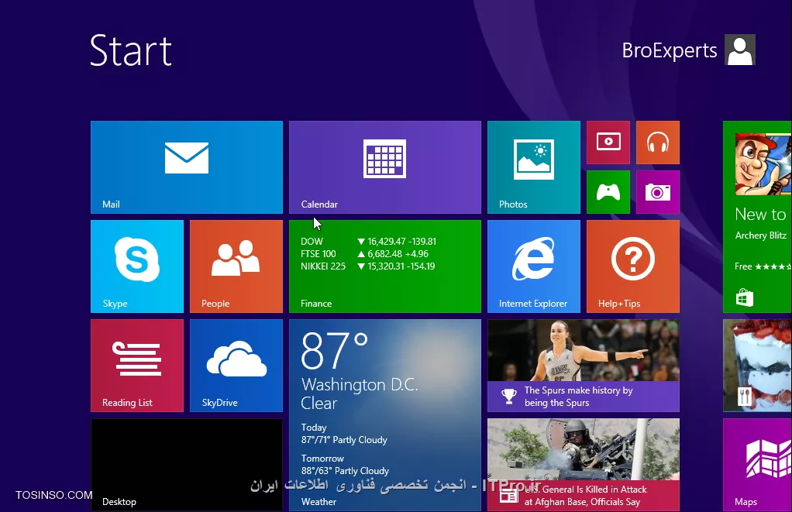Open the Finance tile
The image size is (792, 512).
(385, 266)
